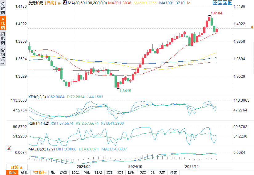Select the K线图 side tab
The image size is (254, 175).
click(x=3, y=23)
